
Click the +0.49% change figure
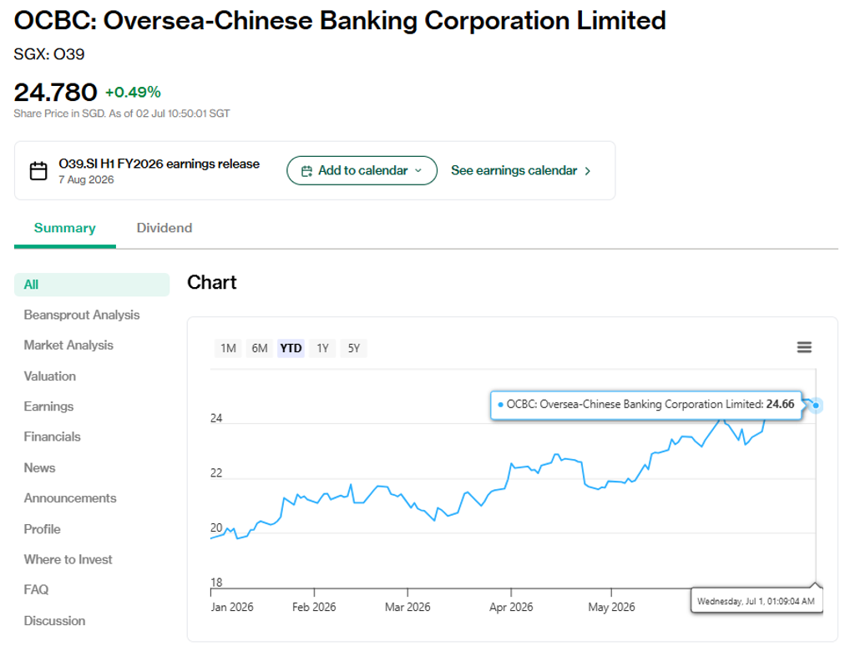click(133, 92)
